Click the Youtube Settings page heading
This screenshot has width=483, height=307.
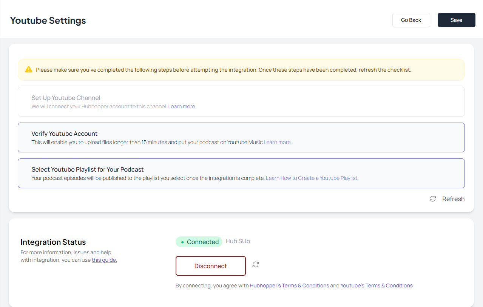[48, 20]
